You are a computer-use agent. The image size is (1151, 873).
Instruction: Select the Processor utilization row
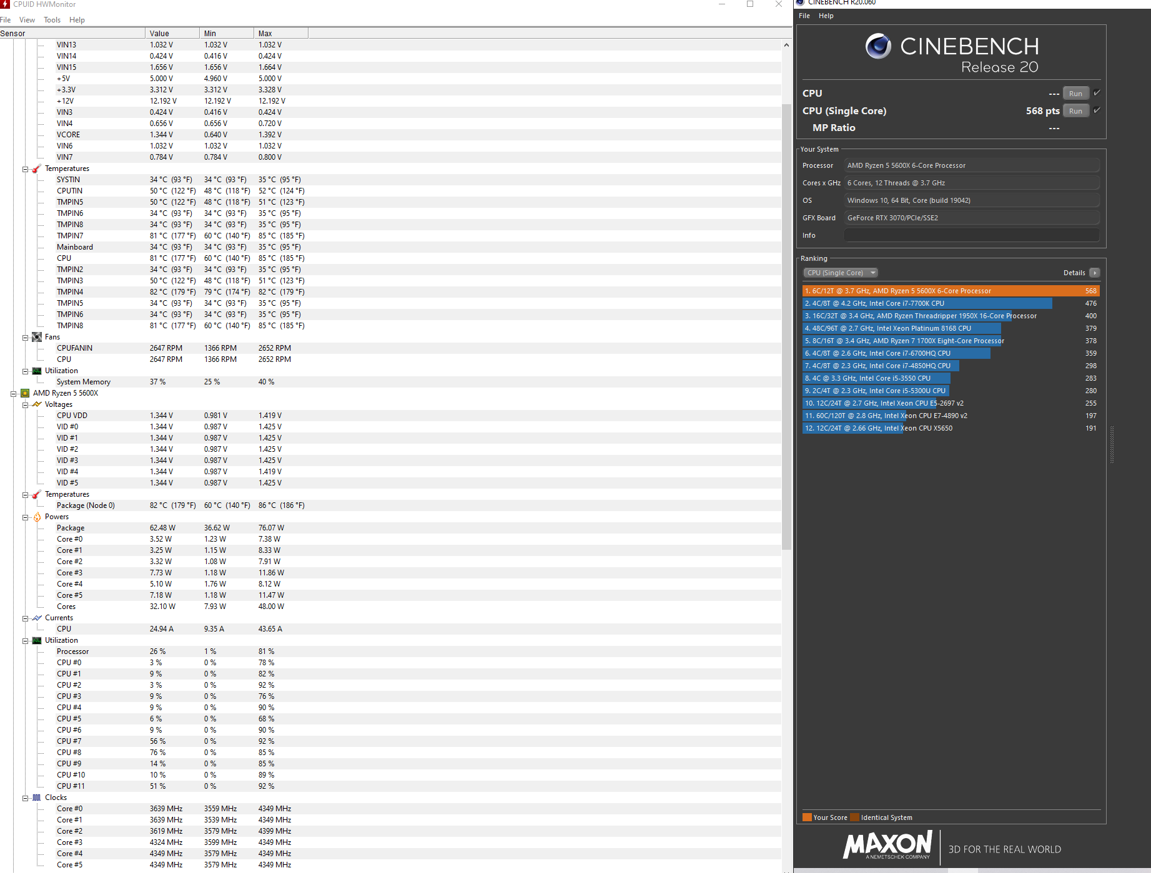tap(391, 651)
